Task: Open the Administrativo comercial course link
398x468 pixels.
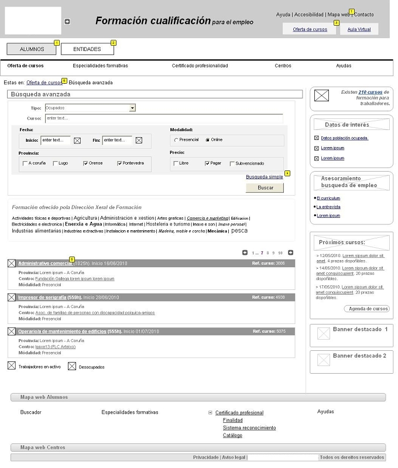Action: tap(45, 263)
